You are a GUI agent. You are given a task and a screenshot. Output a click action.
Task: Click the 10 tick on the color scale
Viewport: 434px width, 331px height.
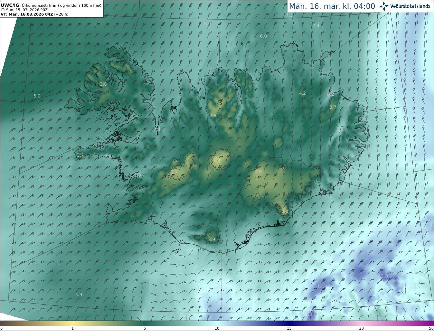217,329
